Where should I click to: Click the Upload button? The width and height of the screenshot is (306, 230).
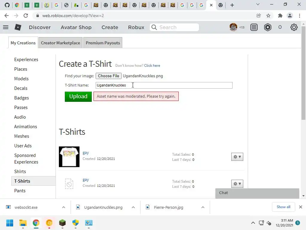pos(78,97)
